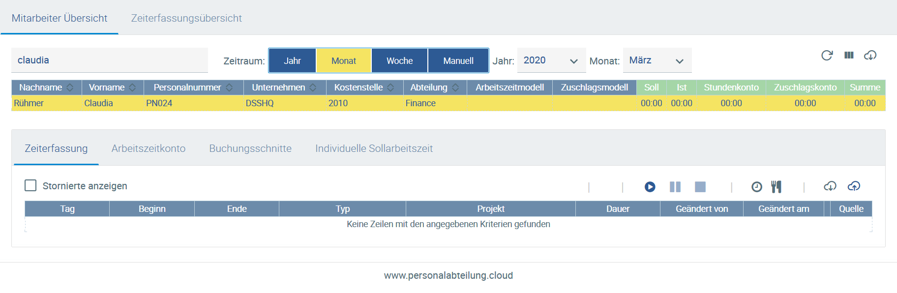Start time tracking with play icon
The image size is (897, 293).
pyautogui.click(x=650, y=187)
